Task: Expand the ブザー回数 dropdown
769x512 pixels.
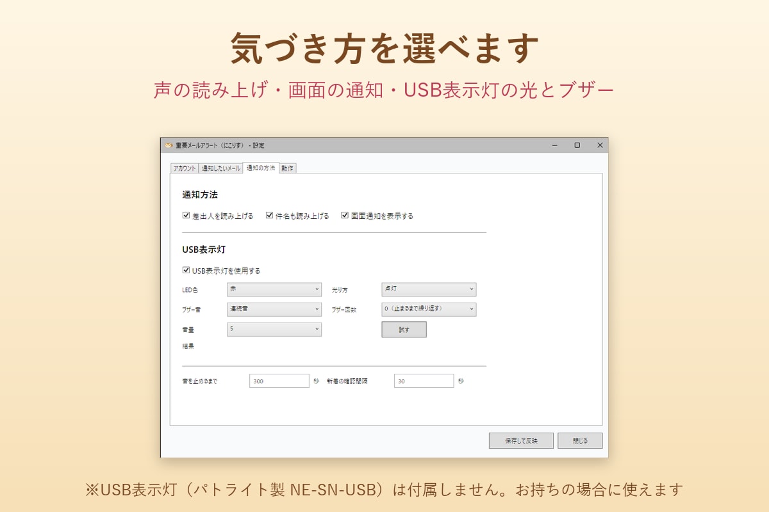Action: (x=429, y=309)
